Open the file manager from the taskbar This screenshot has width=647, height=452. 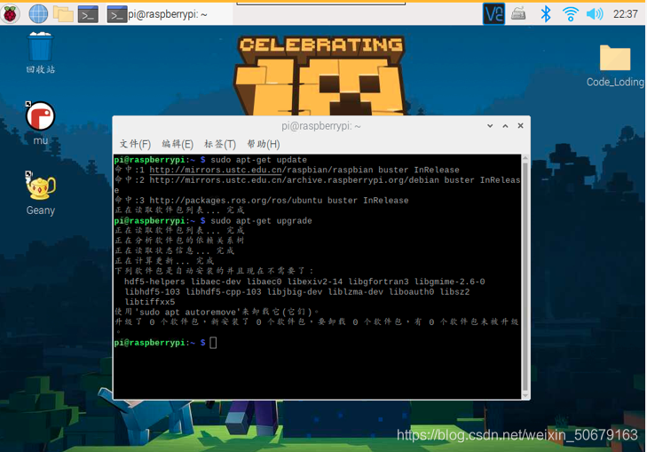click(x=63, y=14)
